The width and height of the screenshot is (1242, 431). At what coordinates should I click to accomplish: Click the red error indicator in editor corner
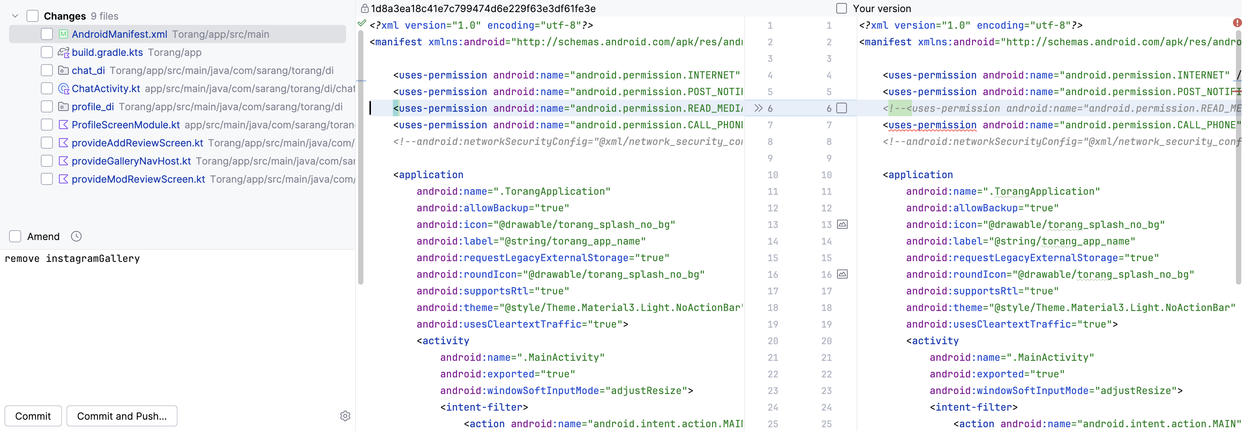click(x=1237, y=23)
